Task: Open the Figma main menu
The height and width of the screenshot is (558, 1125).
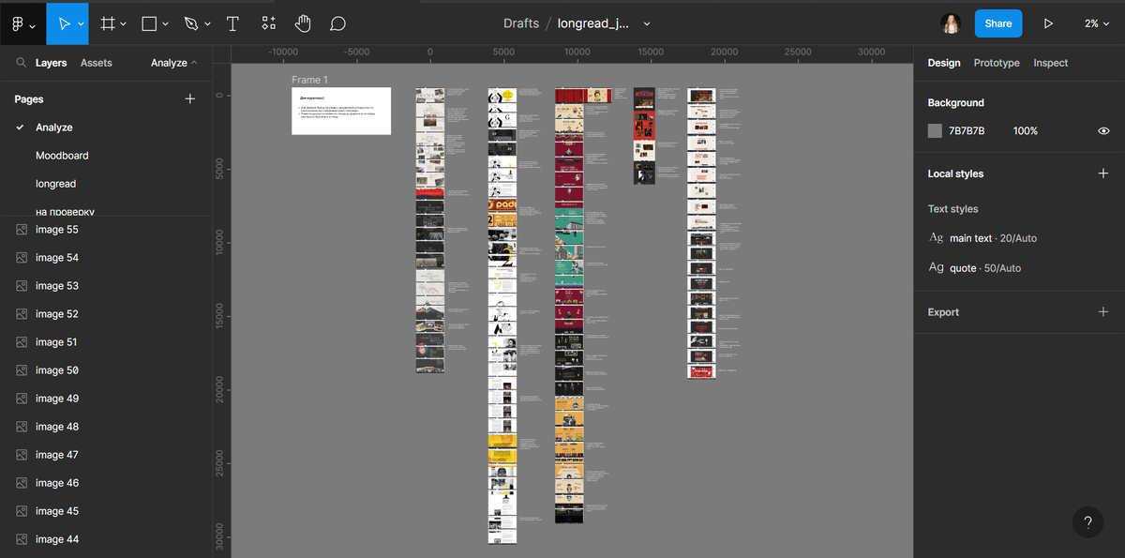Action: pos(22,23)
